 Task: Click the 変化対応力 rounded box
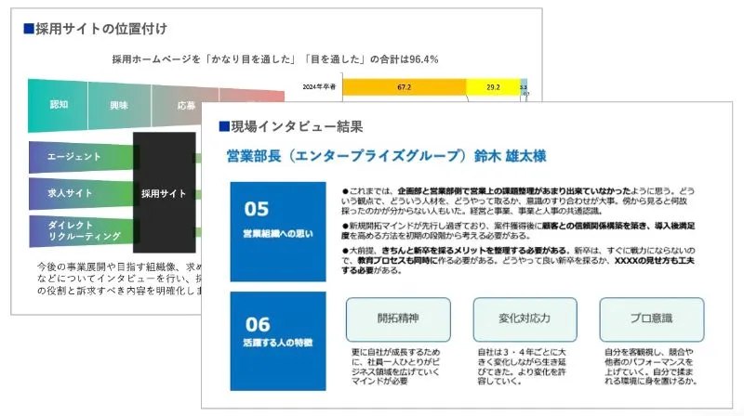(x=525, y=319)
